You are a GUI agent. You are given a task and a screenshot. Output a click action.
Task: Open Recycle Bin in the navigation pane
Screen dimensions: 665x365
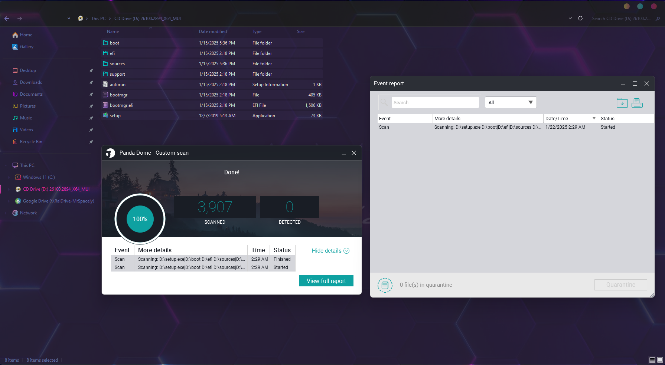(x=31, y=142)
